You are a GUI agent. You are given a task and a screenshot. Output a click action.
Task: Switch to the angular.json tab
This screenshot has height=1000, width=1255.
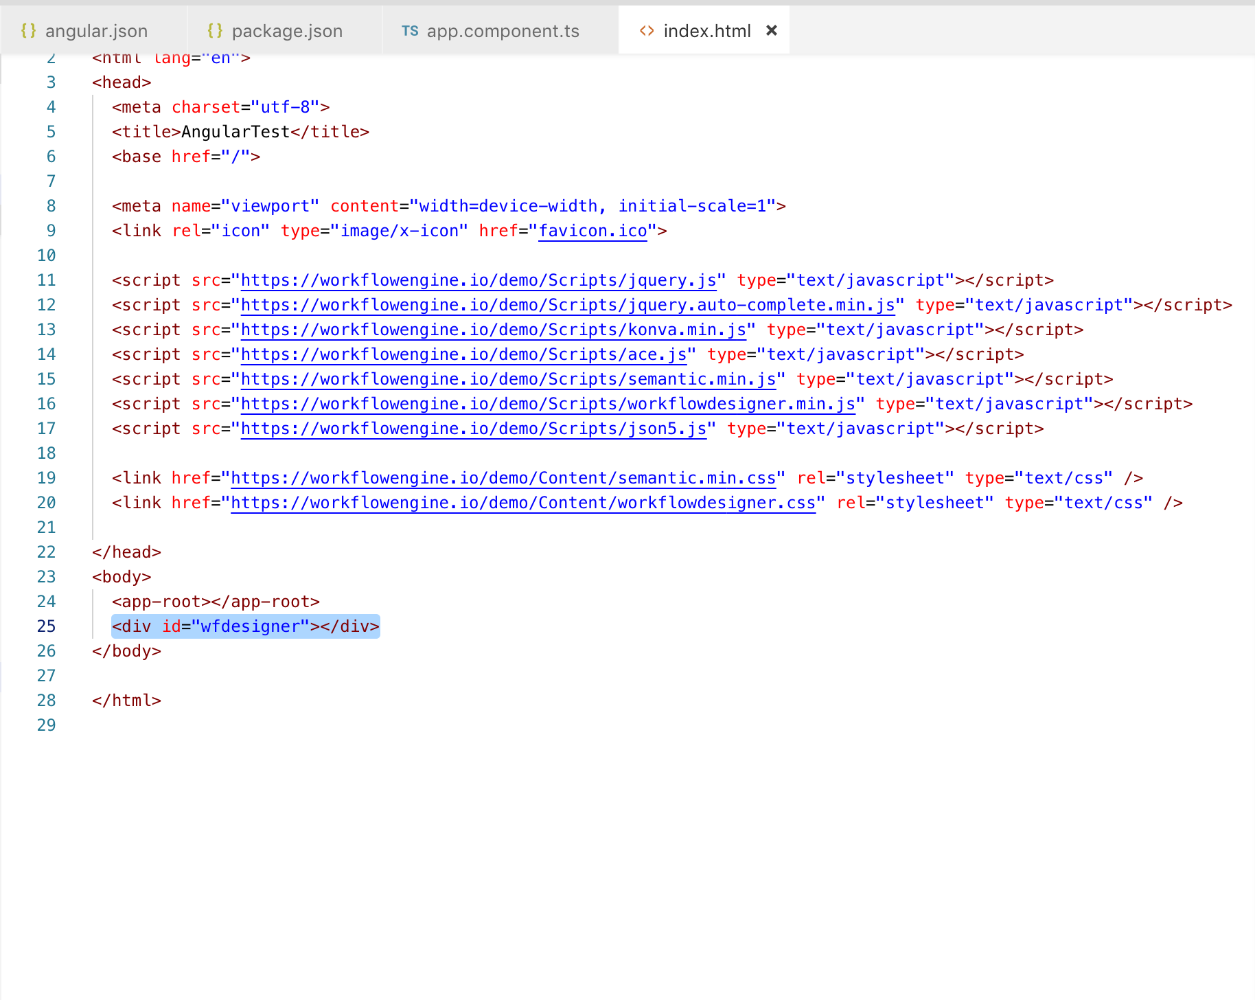click(x=93, y=31)
